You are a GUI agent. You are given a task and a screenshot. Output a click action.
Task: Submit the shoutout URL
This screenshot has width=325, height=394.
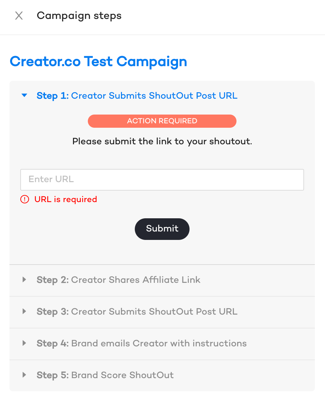pyautogui.click(x=162, y=229)
